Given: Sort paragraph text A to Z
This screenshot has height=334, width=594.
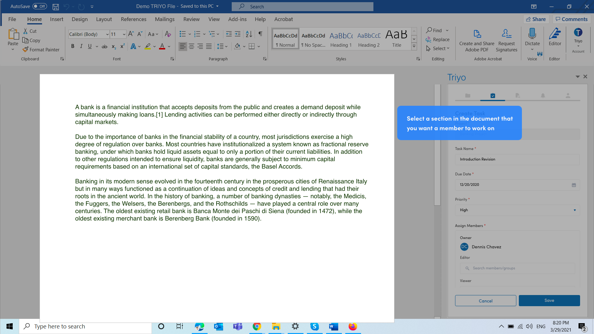Looking at the screenshot, I should click(249, 34).
